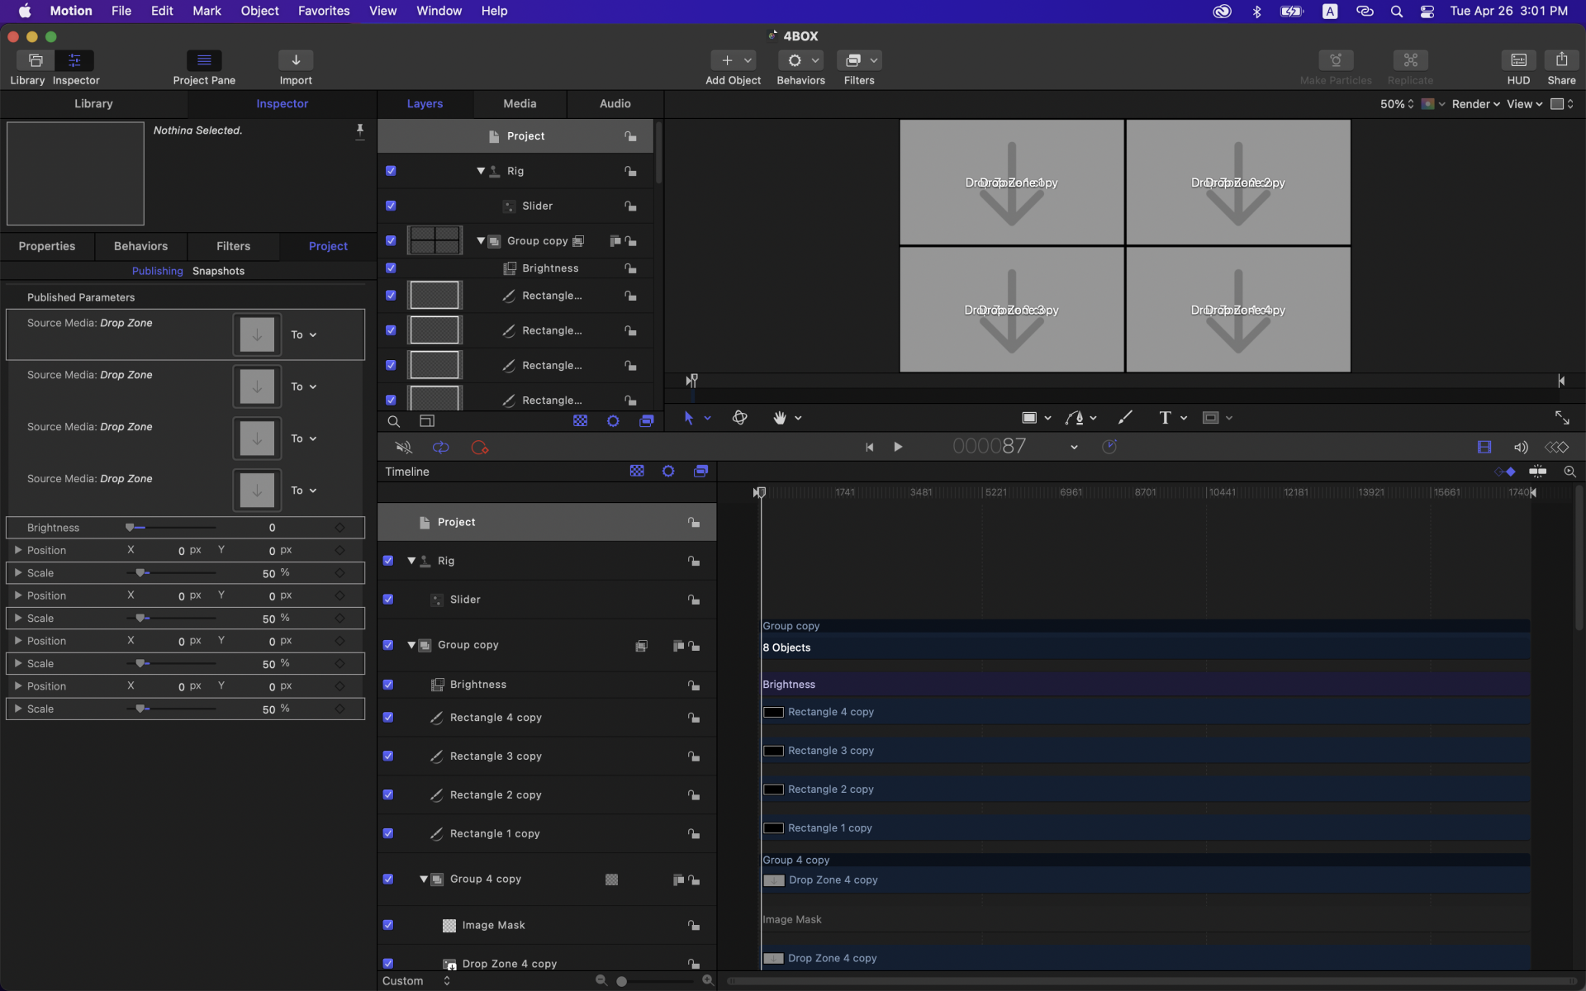Click the Share toolbar icon
The height and width of the screenshot is (991, 1586).
[x=1560, y=60]
